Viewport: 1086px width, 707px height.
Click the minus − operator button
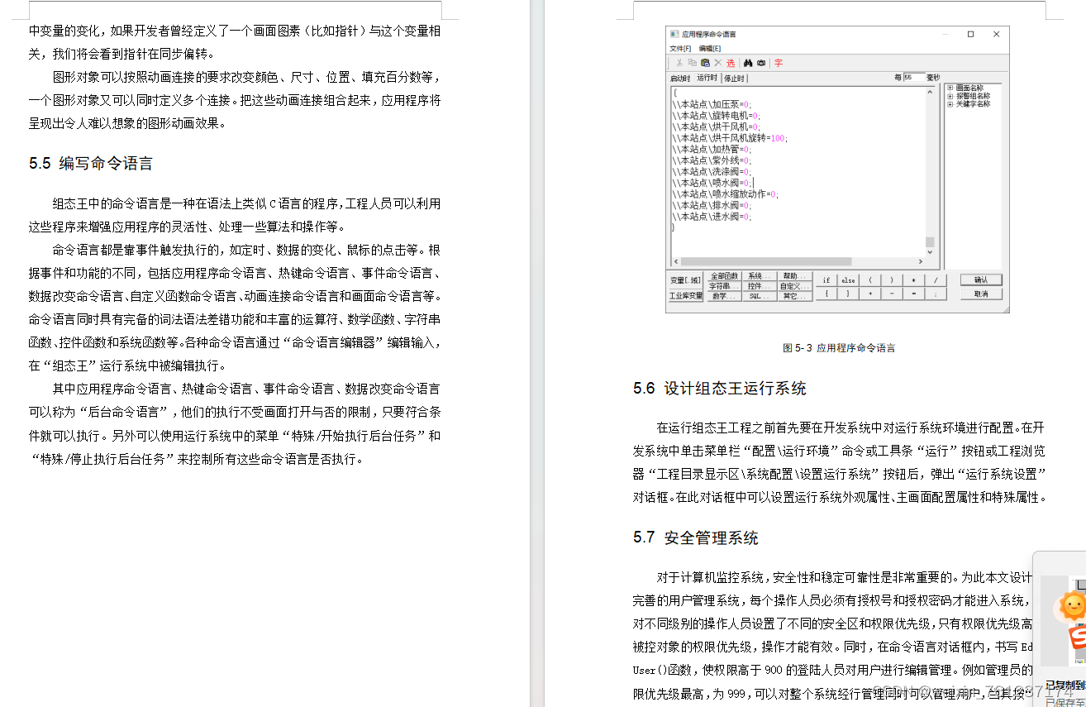tap(892, 294)
